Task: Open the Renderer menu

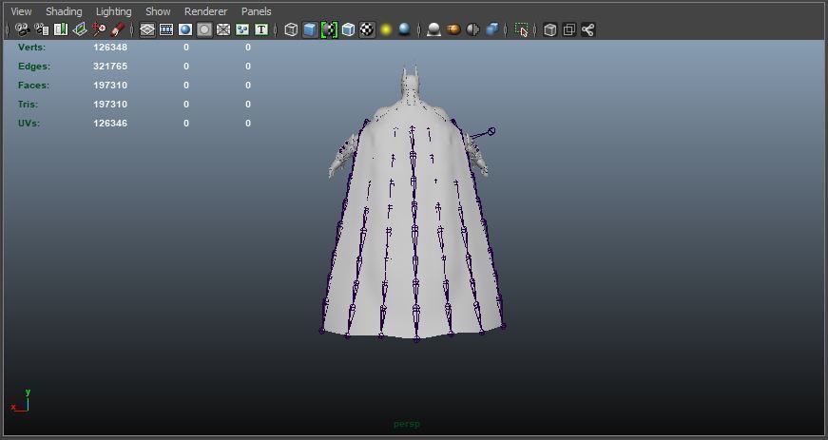Action: (x=205, y=11)
